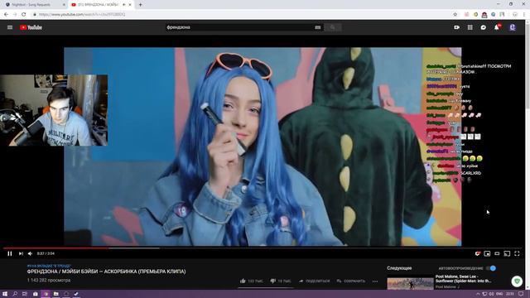The height and width of the screenshot is (298, 530).
Task: Click the video view count text
Action: point(49,281)
